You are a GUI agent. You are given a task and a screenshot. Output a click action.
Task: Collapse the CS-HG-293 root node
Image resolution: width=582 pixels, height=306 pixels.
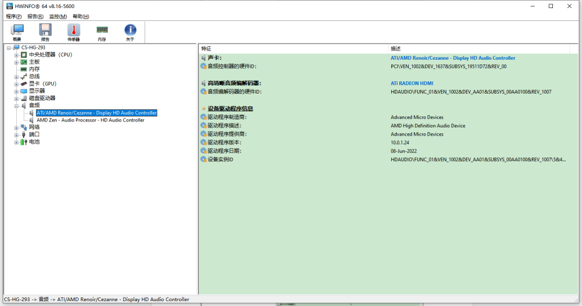(x=9, y=48)
